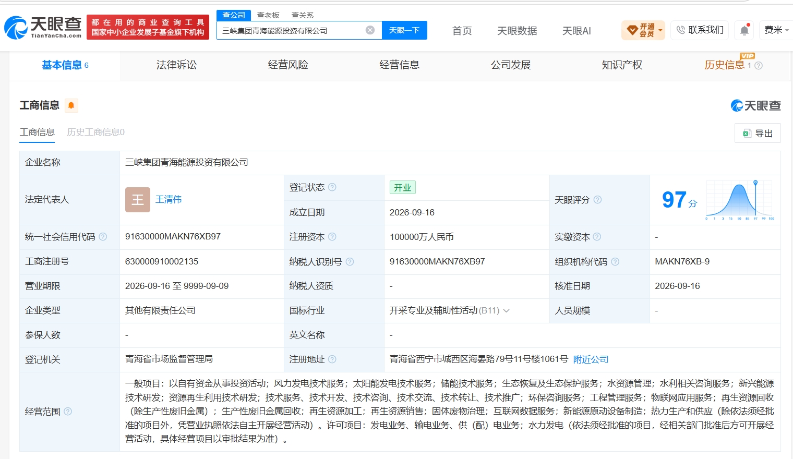Image resolution: width=793 pixels, height=459 pixels.
Task: Click the score distribution chart
Action: [x=740, y=200]
